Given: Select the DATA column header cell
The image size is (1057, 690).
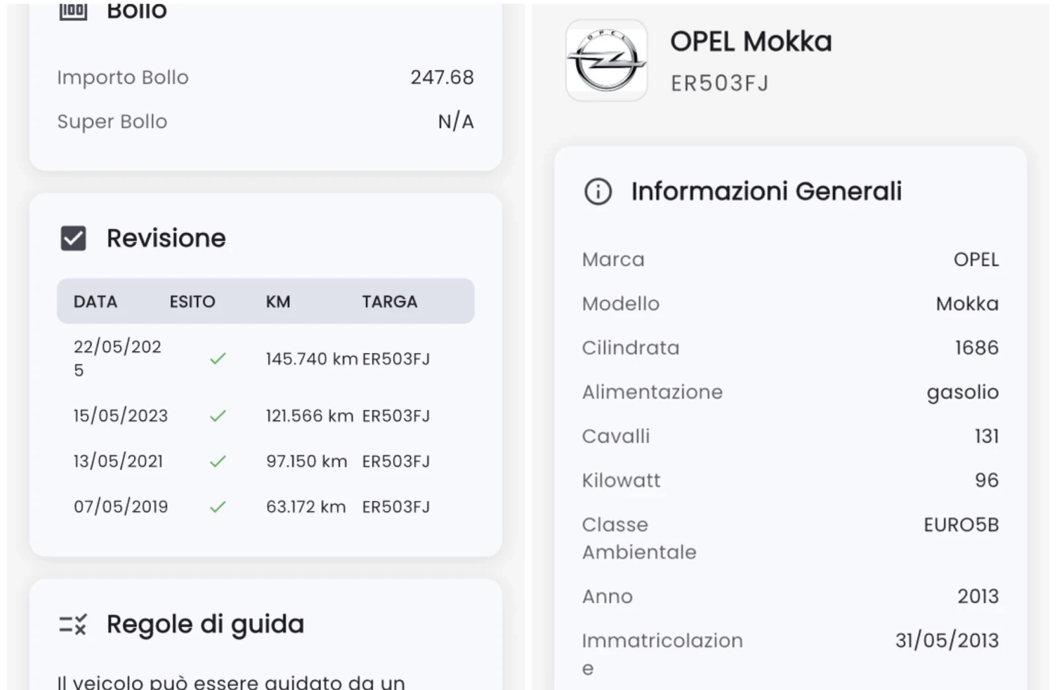Looking at the screenshot, I should click(94, 302).
